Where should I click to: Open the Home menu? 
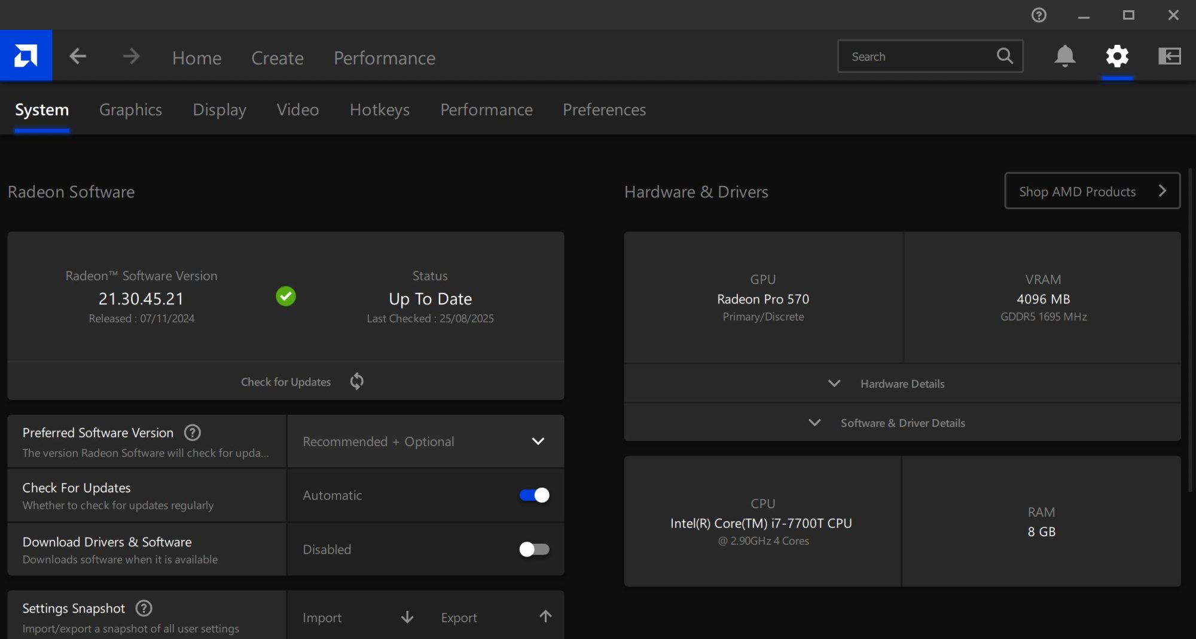click(x=197, y=58)
